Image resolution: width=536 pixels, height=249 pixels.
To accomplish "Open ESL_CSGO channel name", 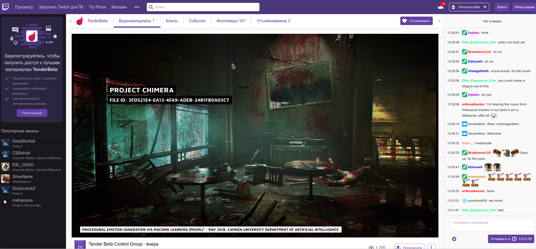I will 23,165.
